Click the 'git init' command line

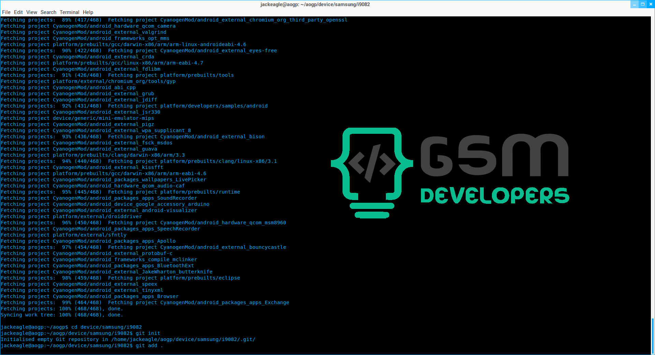tap(81, 333)
